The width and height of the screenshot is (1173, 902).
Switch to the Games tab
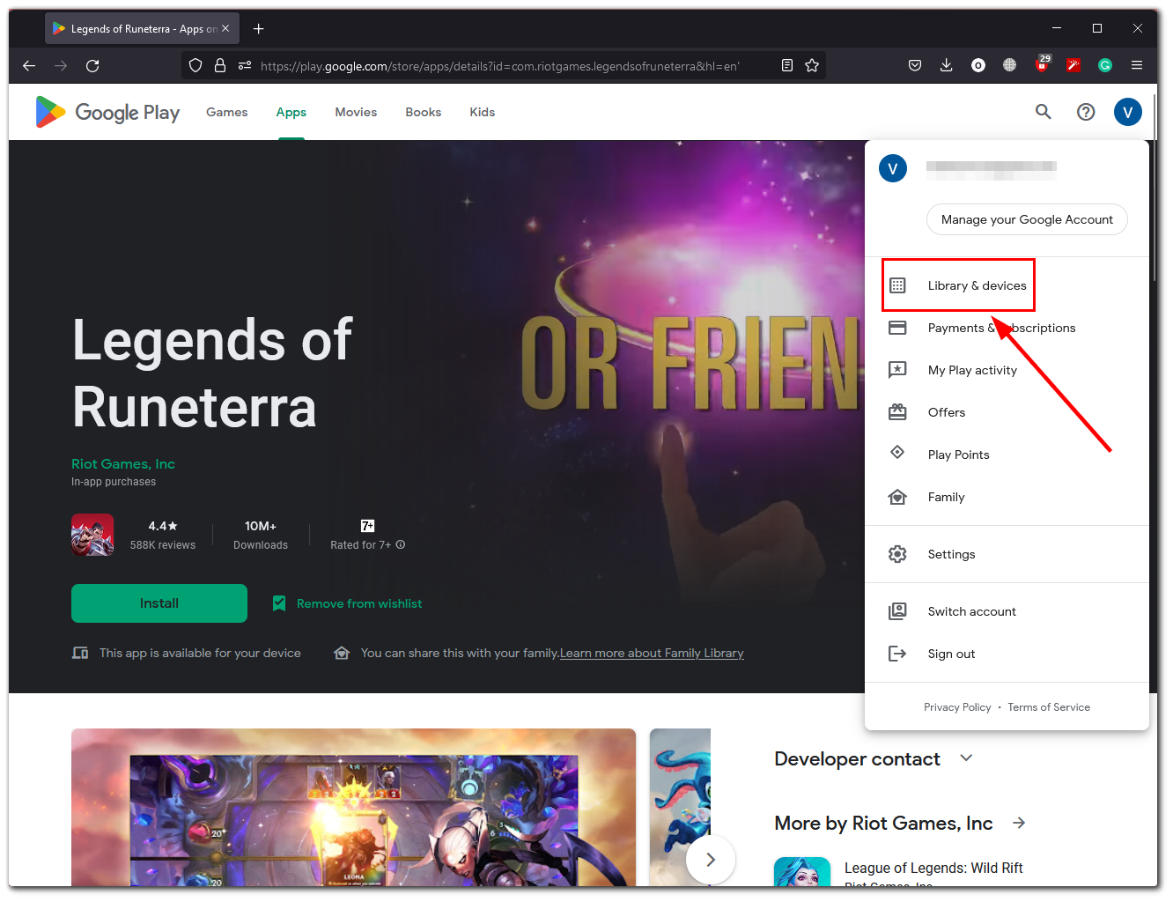[227, 112]
